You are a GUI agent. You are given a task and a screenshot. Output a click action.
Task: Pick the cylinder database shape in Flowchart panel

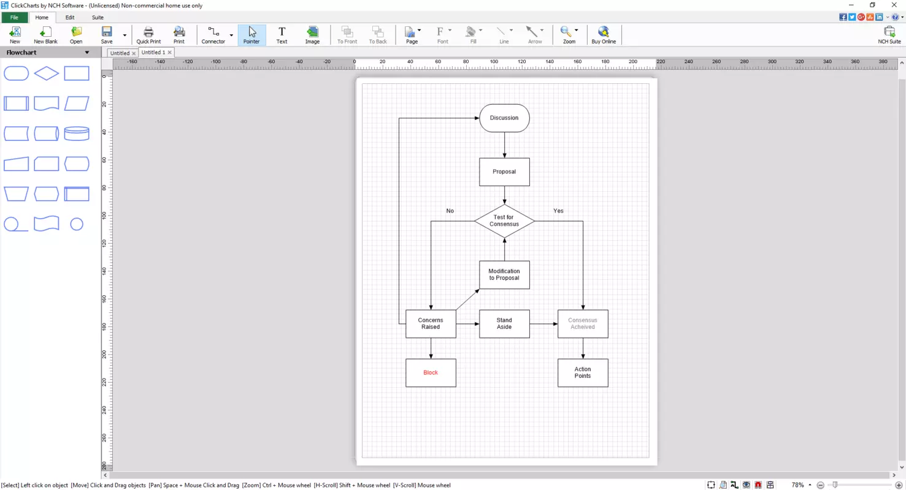pyautogui.click(x=77, y=134)
